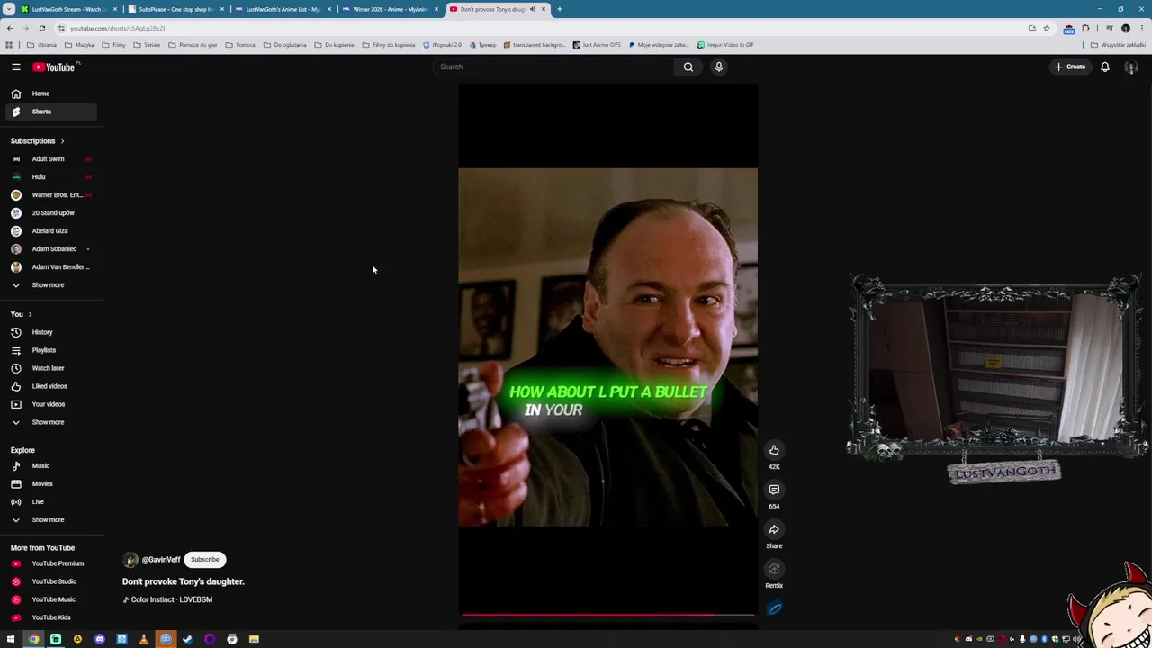The image size is (1152, 648).
Task: Open Seriale bookmarks folder
Action: tap(147, 45)
